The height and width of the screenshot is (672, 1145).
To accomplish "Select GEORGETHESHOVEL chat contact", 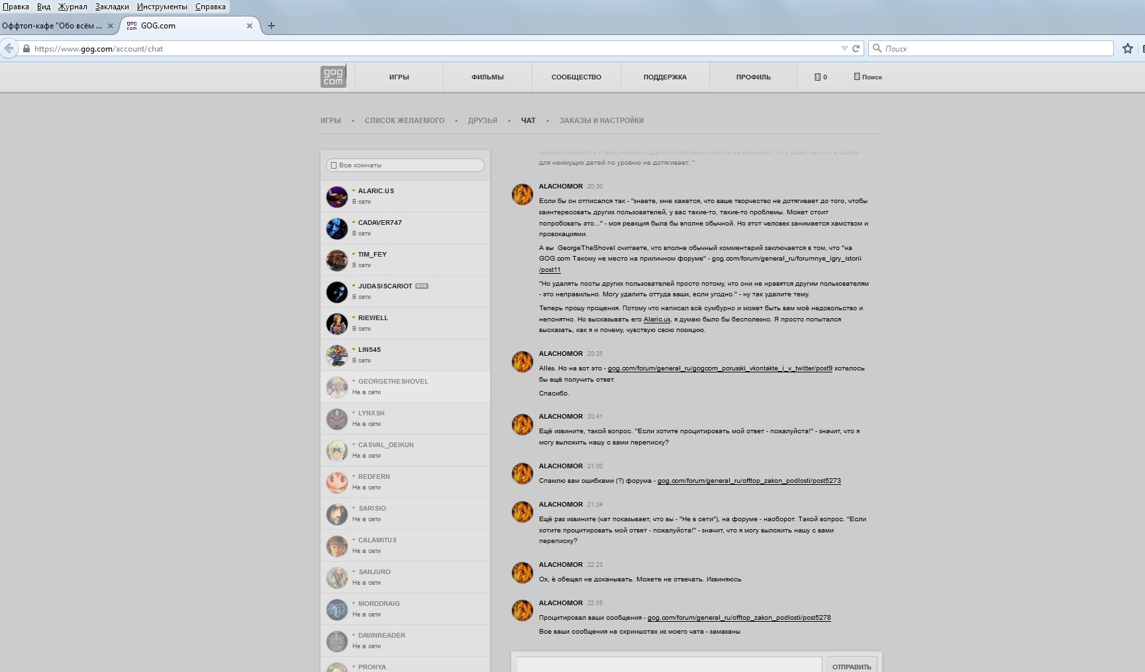I will (x=405, y=387).
